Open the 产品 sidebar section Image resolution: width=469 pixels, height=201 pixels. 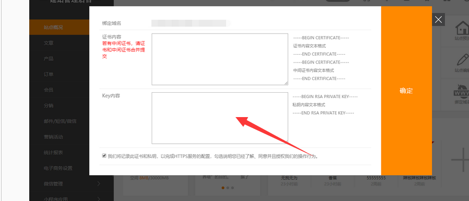point(48,59)
